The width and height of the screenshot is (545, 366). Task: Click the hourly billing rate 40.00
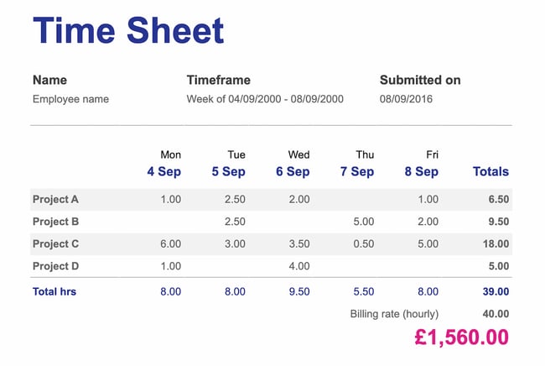496,314
